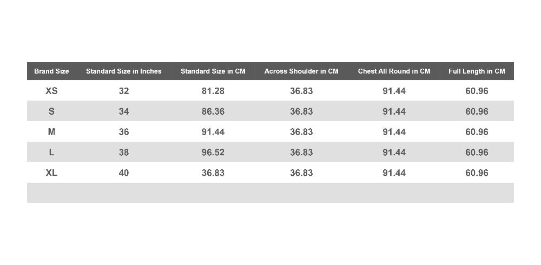This screenshot has width=541, height=265.
Task: Select the 81.28 standard size cell
Action: [213, 91]
